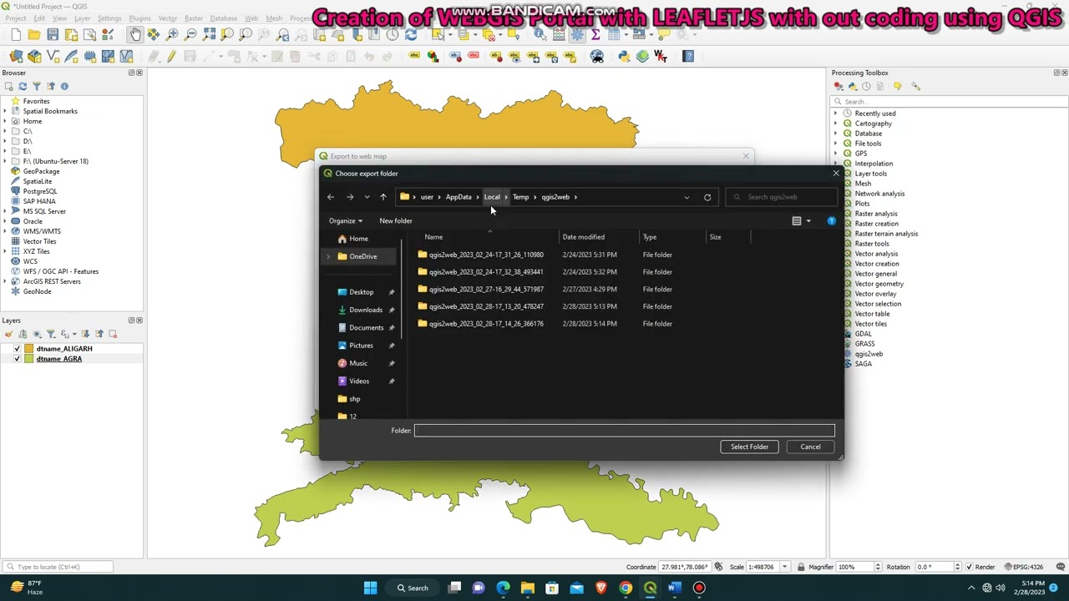Click the Temp segment in the address path
The width and height of the screenshot is (1069, 601).
pos(520,197)
